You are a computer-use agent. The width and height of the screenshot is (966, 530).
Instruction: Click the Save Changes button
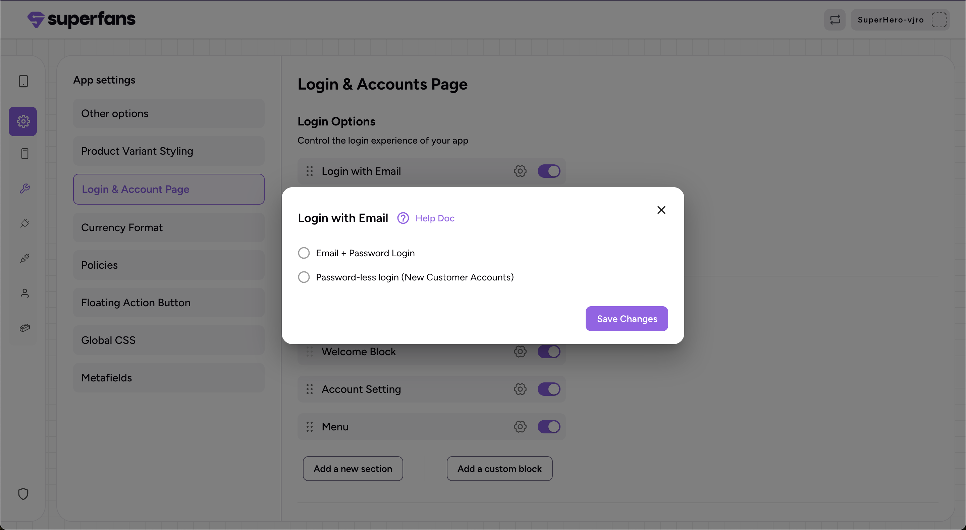627,319
